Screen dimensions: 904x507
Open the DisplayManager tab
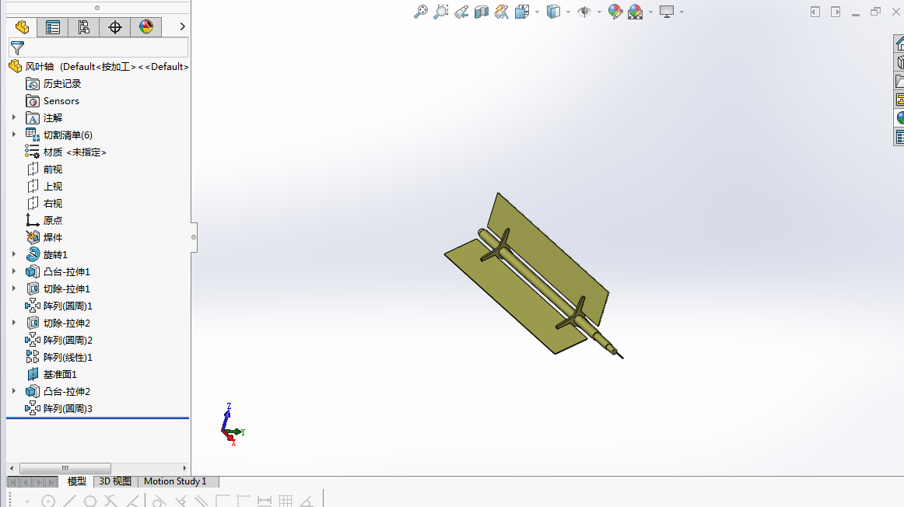[x=145, y=27]
